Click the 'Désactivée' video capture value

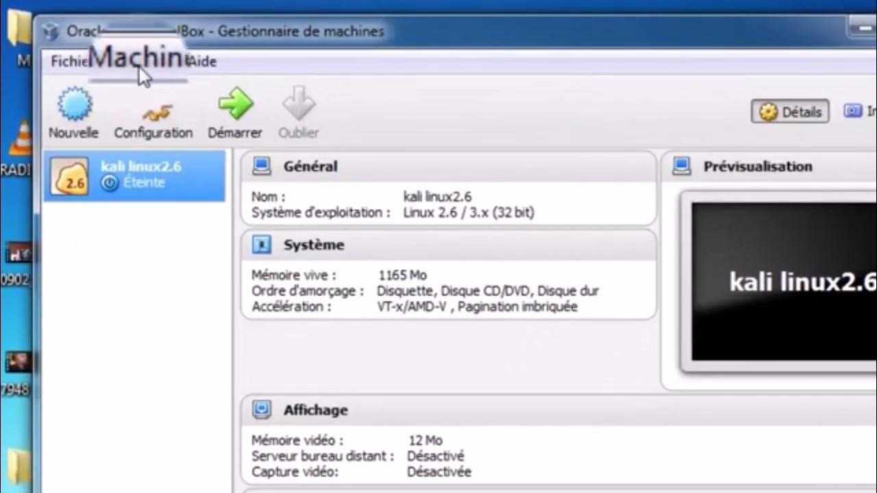[x=439, y=472]
